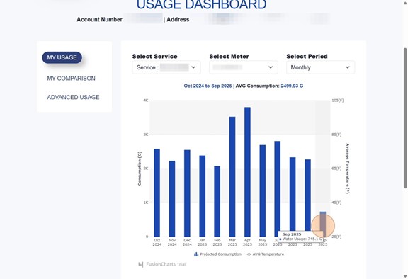Image resolution: width=408 pixels, height=279 pixels.
Task: Click the Feb 2025 consumption bar
Action: click(217, 201)
